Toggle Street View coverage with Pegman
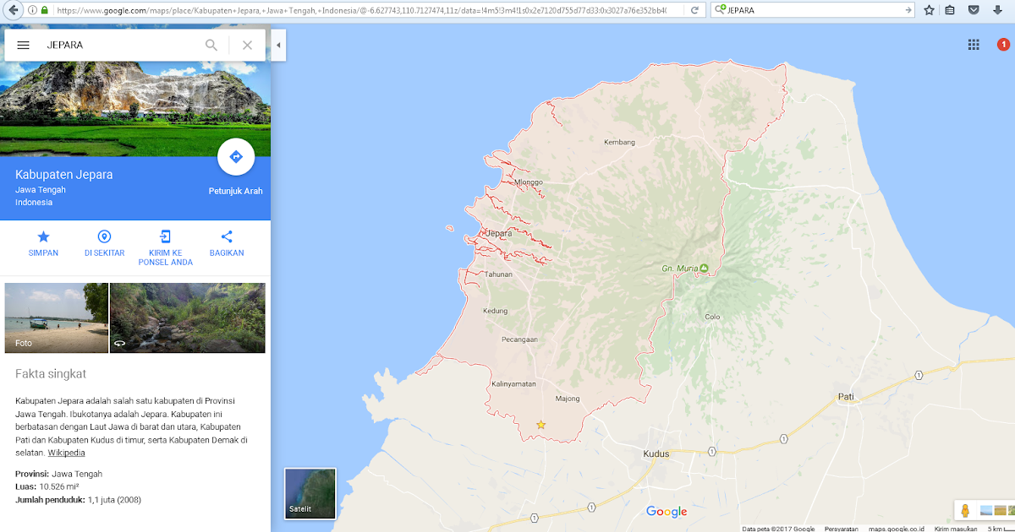This screenshot has width=1015, height=532. pos(965,510)
